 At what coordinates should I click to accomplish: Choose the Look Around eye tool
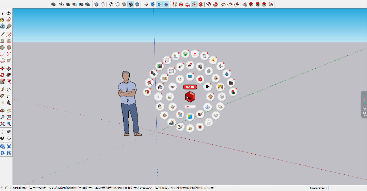pos(9,132)
